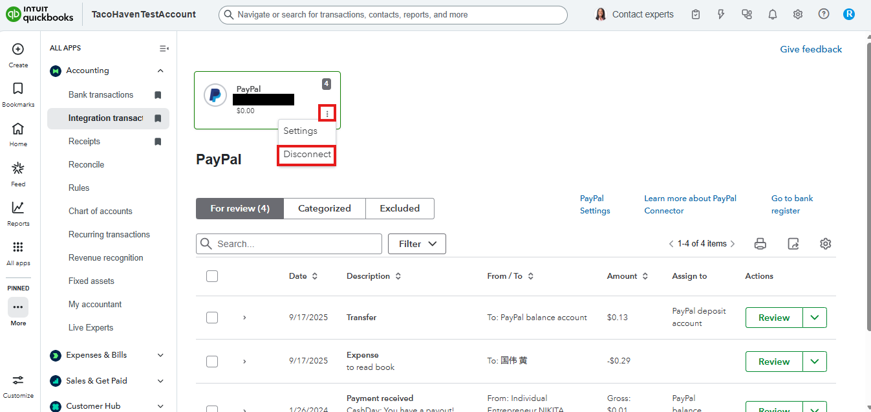
Task: Open Rules in Accounting menu
Action: coord(79,188)
